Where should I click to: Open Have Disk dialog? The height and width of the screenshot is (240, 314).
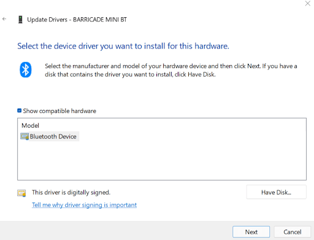(x=276, y=192)
